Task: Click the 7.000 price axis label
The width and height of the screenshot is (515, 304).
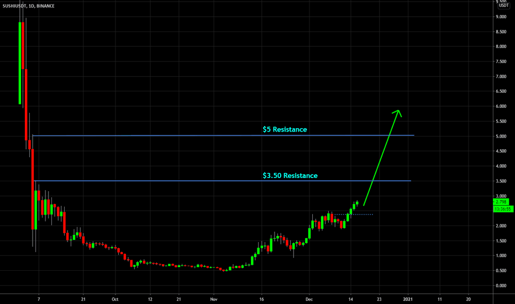Action: [501, 77]
